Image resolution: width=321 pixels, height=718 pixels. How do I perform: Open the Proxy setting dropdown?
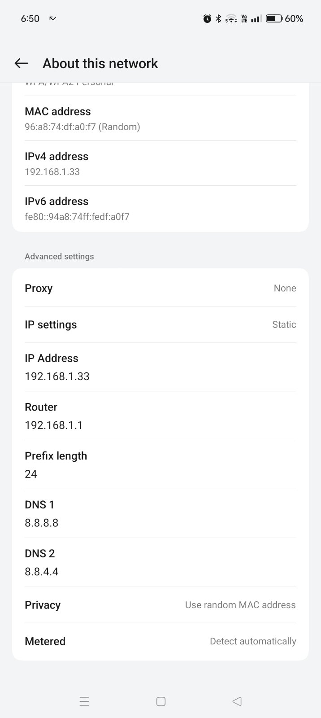point(160,288)
